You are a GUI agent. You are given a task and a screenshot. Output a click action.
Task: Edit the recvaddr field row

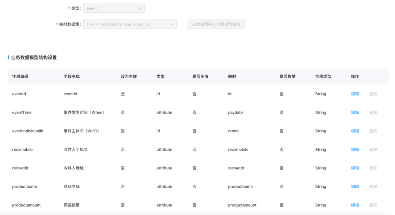tap(355, 168)
